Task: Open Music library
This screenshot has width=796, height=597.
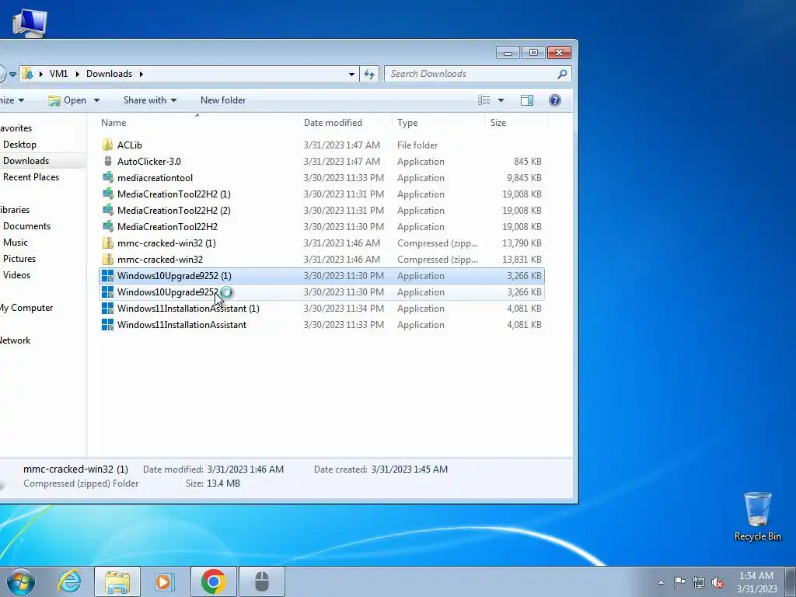Action: (x=16, y=243)
